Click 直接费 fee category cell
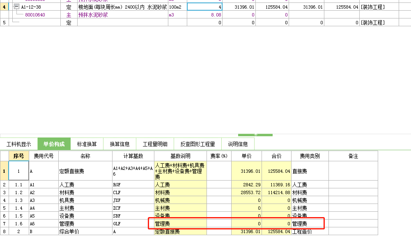The image size is (411, 245). 310,171
